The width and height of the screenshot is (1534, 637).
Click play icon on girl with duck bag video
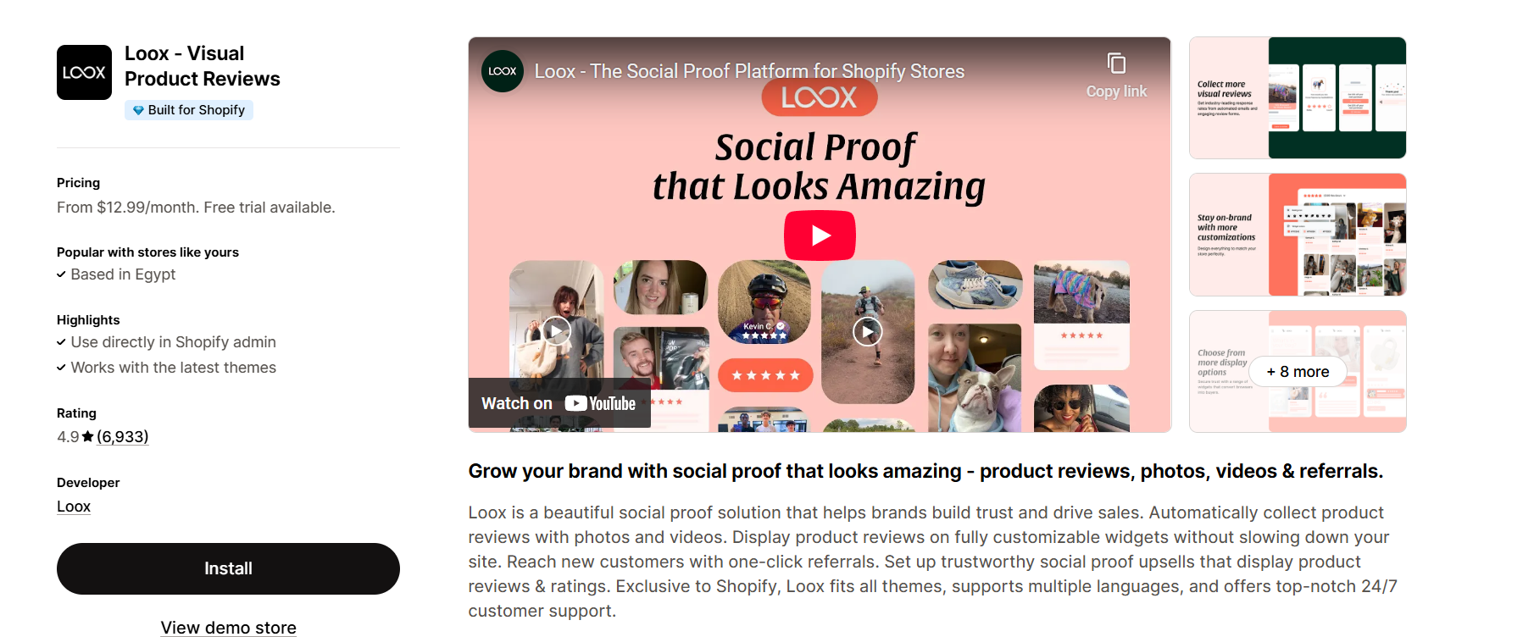tap(556, 330)
